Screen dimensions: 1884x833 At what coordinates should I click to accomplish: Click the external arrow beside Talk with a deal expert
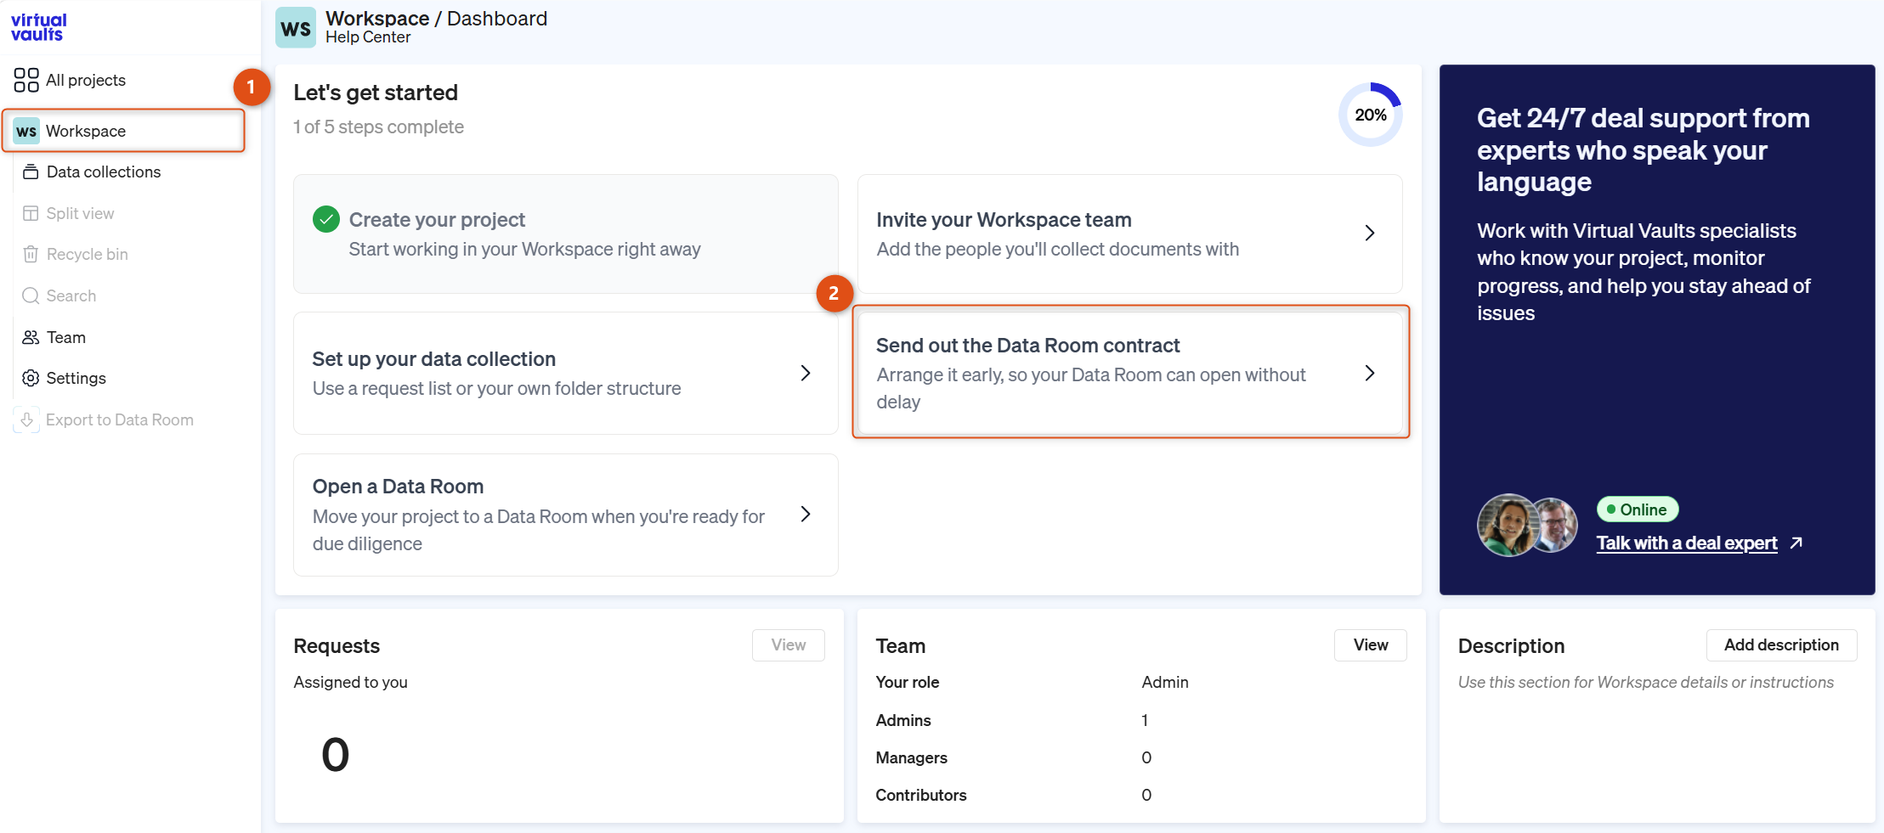point(1796,543)
